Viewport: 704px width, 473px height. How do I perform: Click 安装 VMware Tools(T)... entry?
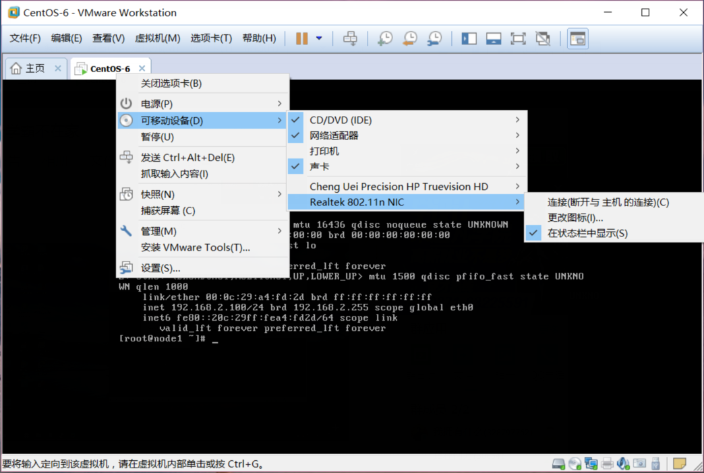(202, 247)
